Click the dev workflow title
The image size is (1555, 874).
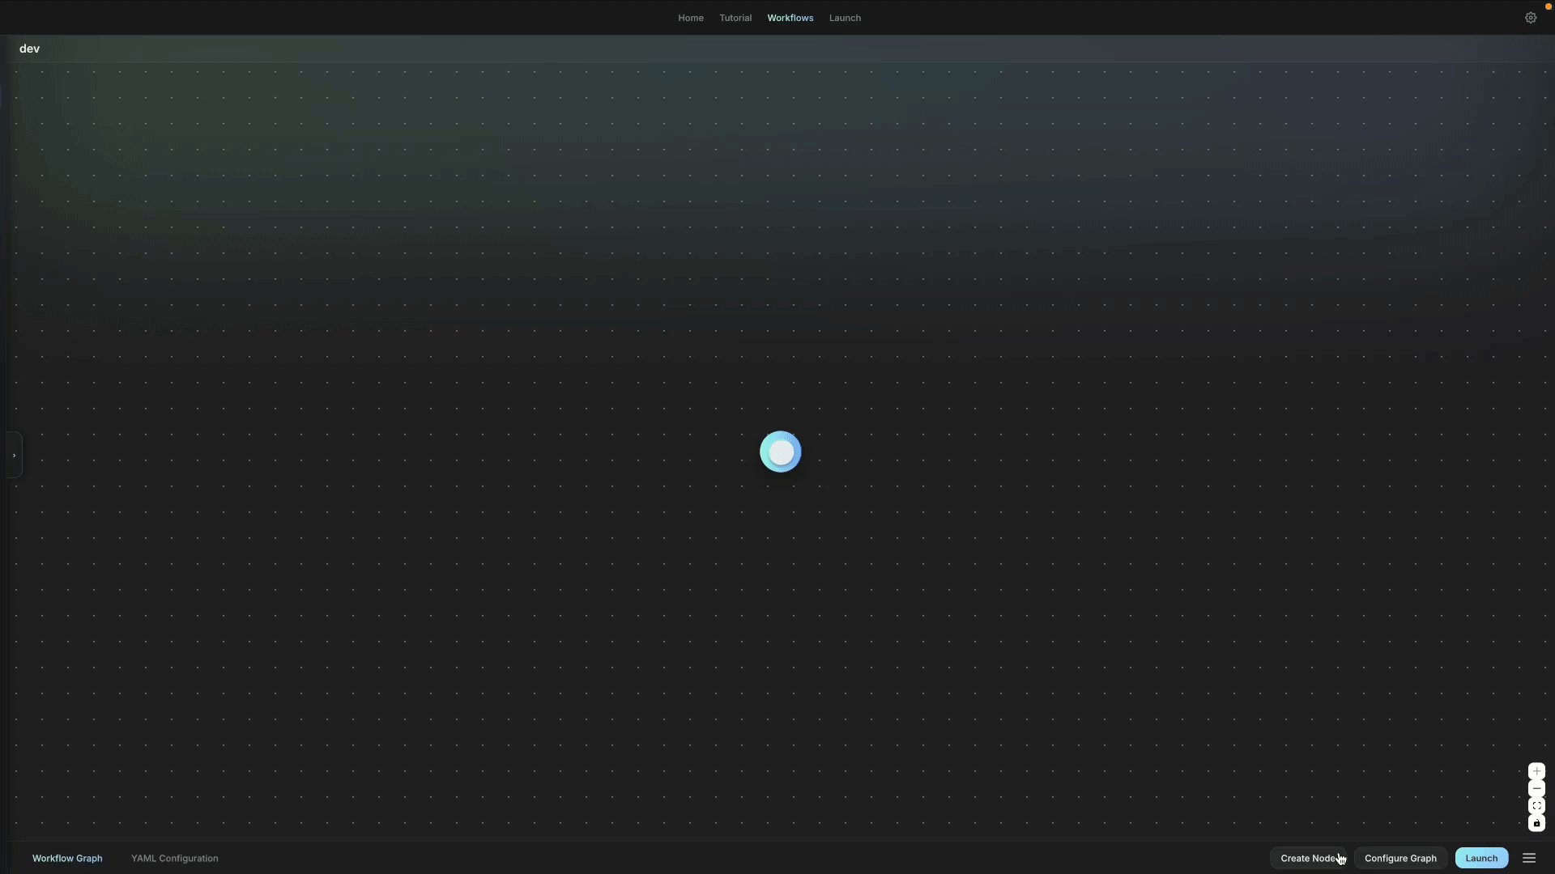click(x=30, y=49)
